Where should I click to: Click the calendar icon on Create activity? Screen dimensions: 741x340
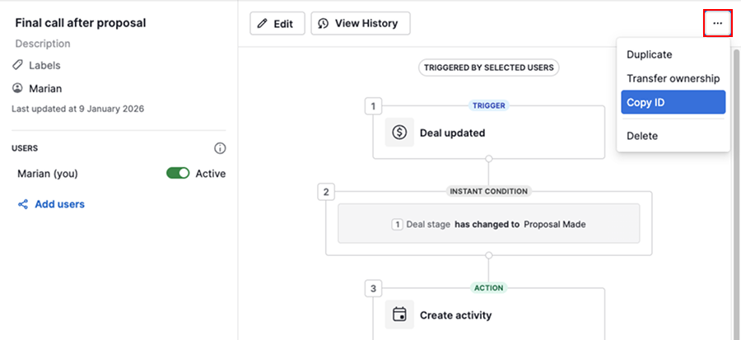pos(399,314)
